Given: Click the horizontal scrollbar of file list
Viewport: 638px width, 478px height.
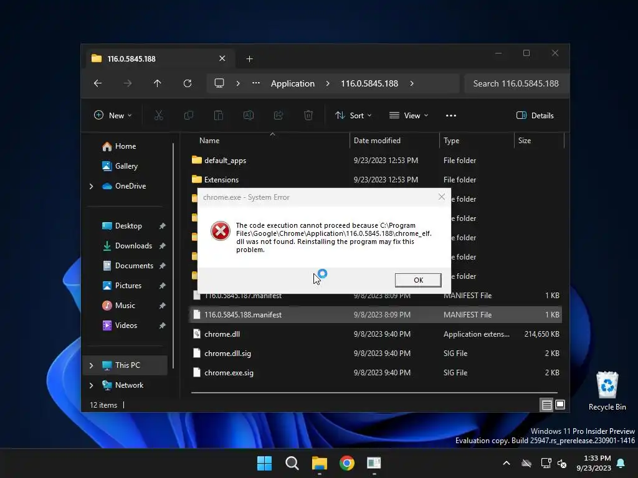Looking at the screenshot, I should [x=374, y=393].
